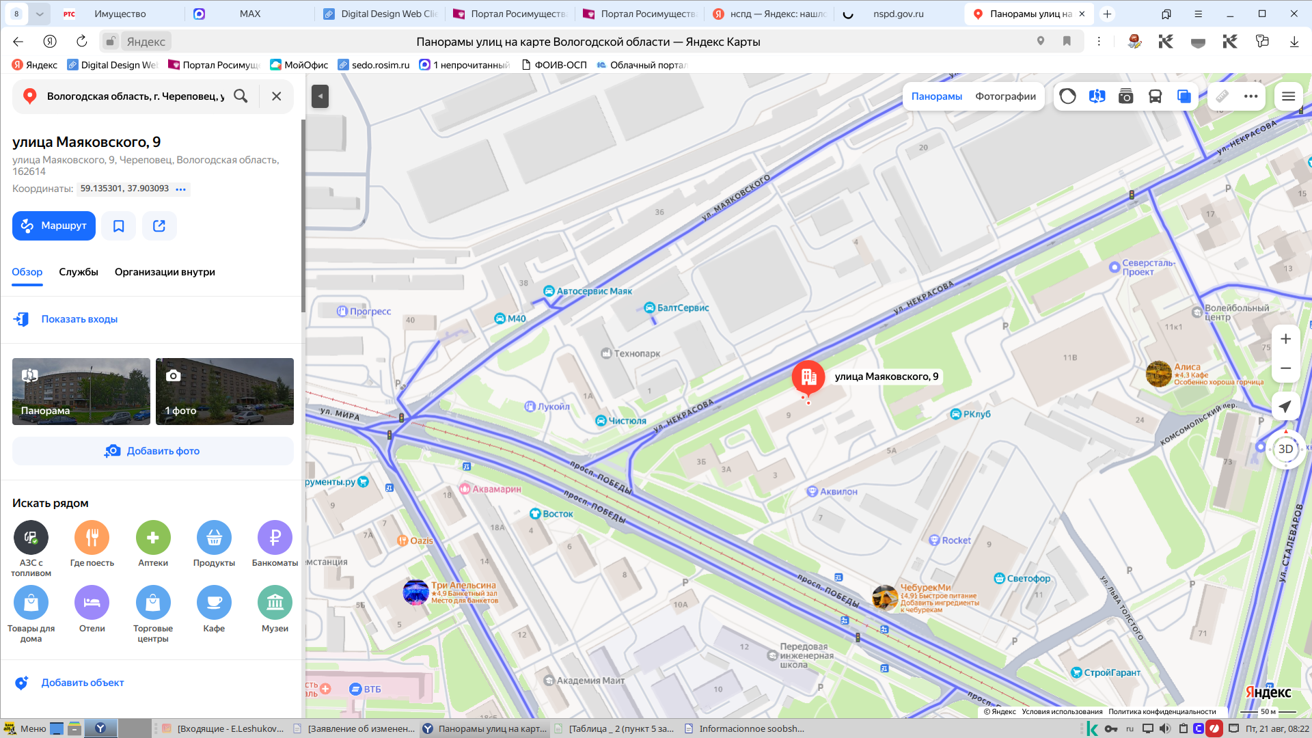Screen dimensions: 1312x738
Task: Expand coordinates options three dots
Action: 180,189
